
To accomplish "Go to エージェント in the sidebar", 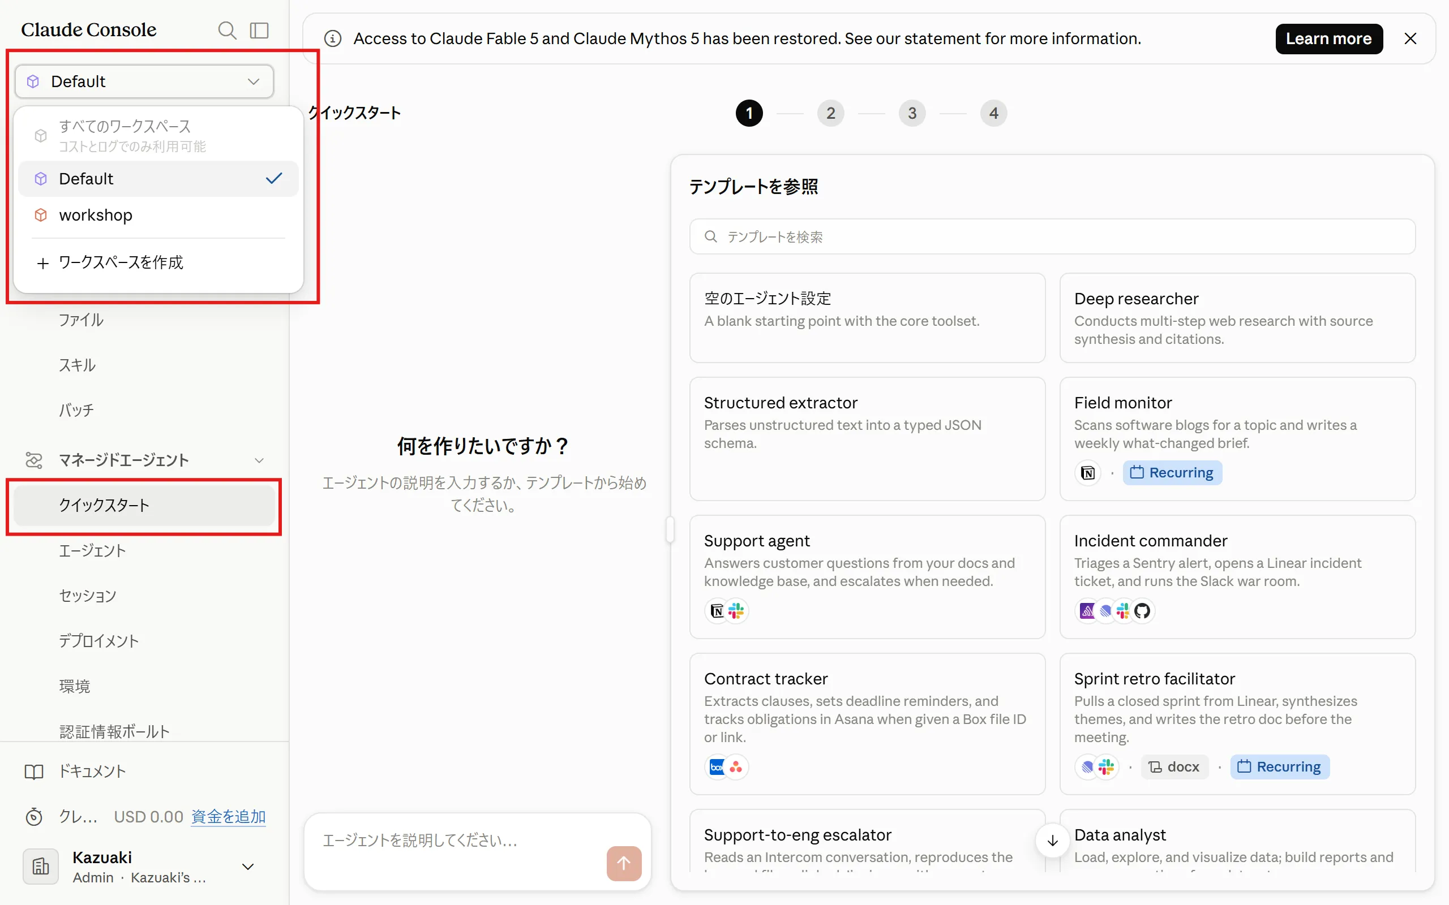I will 92,551.
